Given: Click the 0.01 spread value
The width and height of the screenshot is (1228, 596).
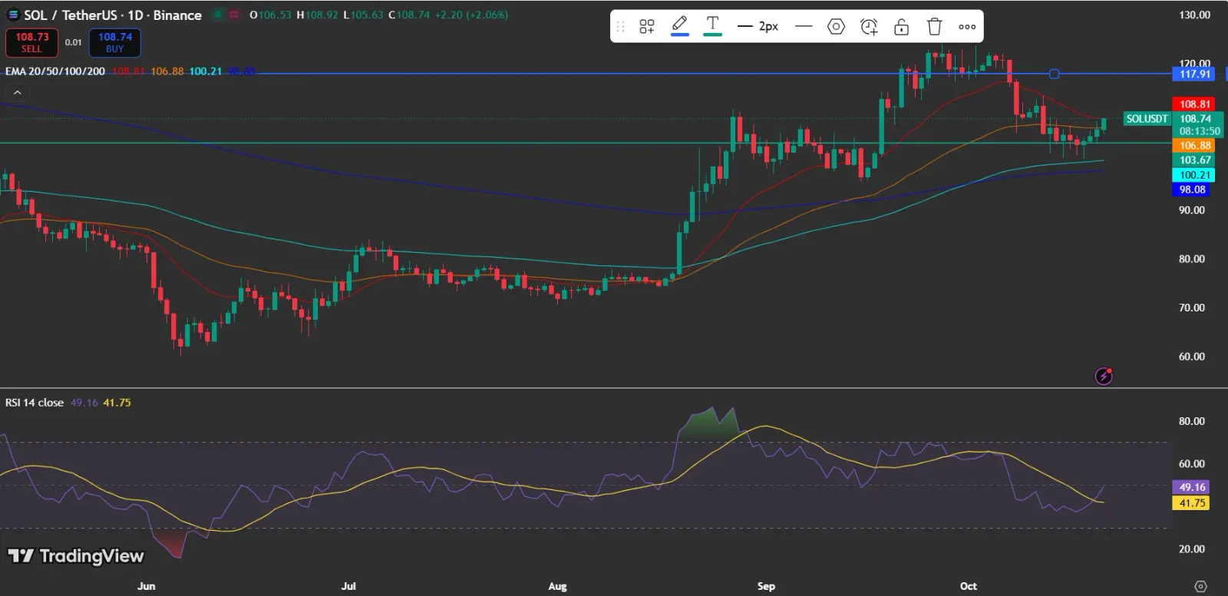Looking at the screenshot, I should click(74, 42).
